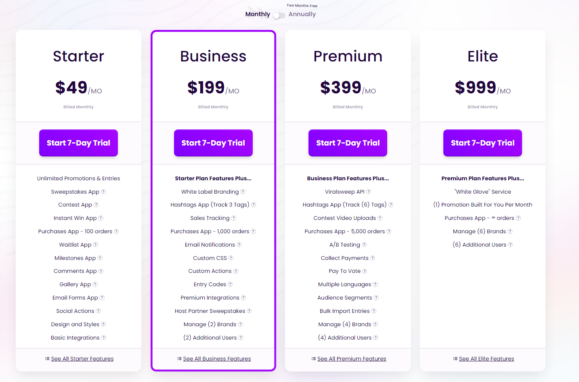Switch billing to Annually
The height and width of the screenshot is (382, 579).
click(x=302, y=14)
